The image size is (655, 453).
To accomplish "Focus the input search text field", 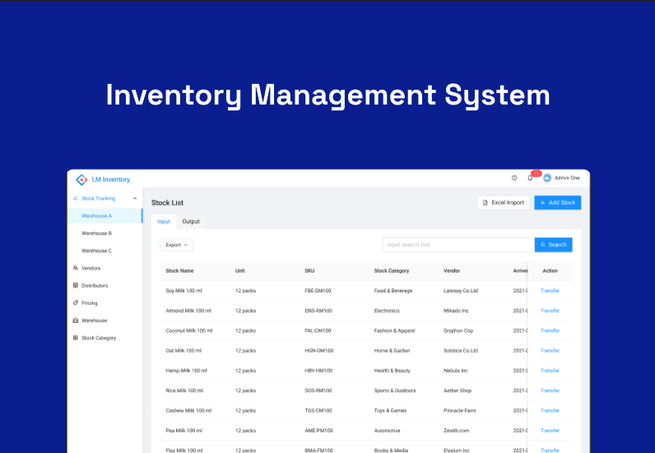I will tap(458, 245).
